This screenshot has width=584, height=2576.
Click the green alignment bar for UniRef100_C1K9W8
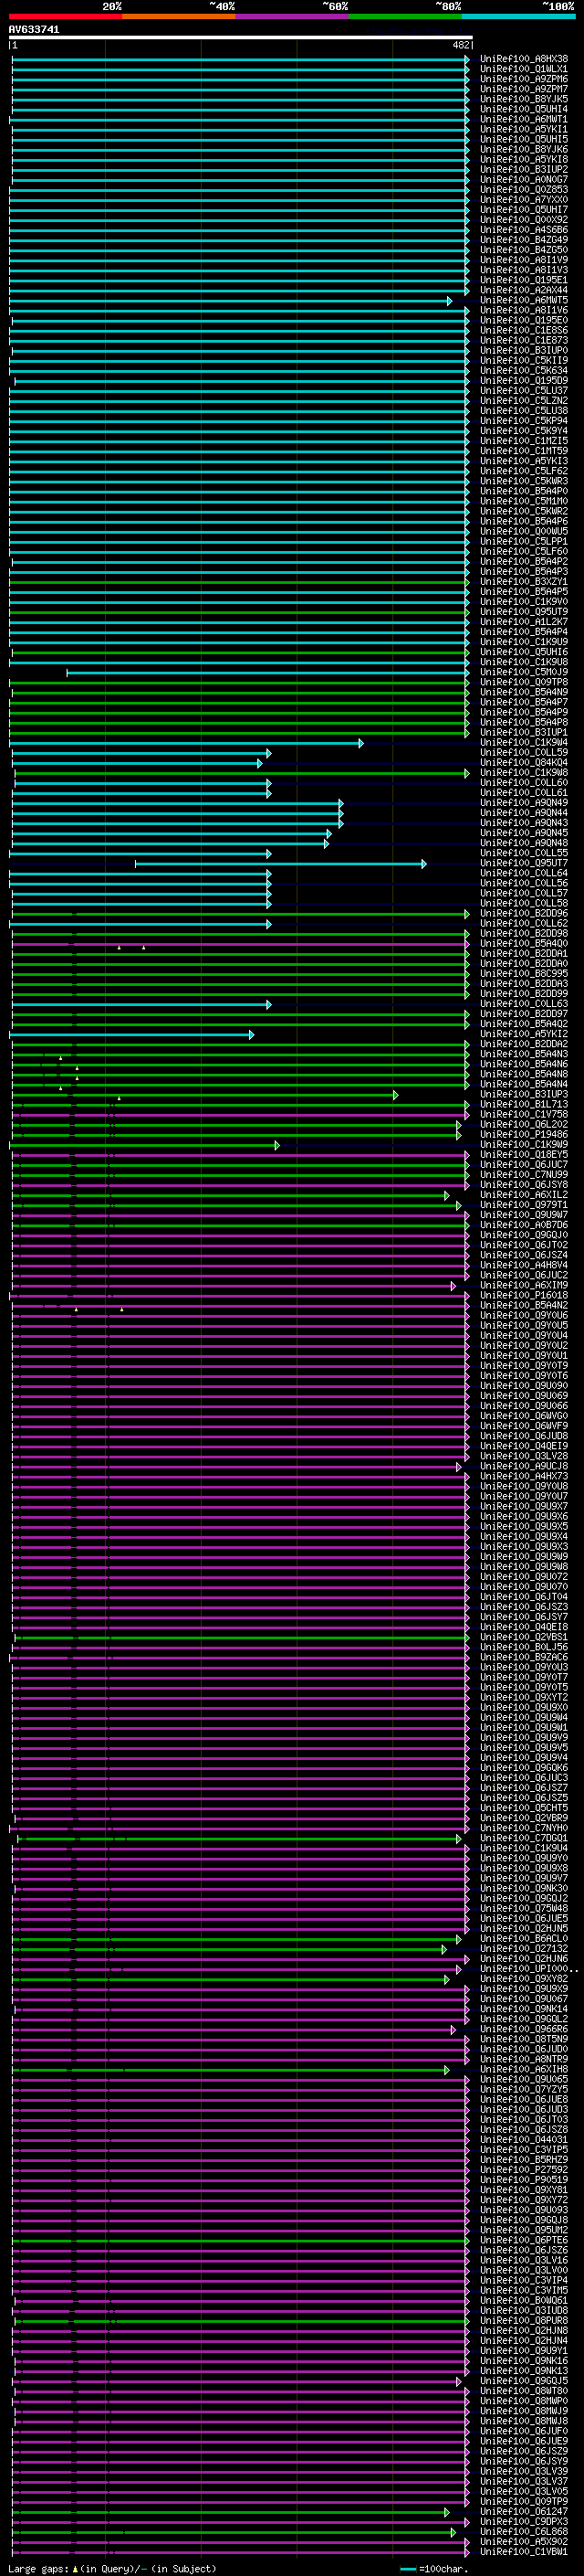(x=242, y=773)
